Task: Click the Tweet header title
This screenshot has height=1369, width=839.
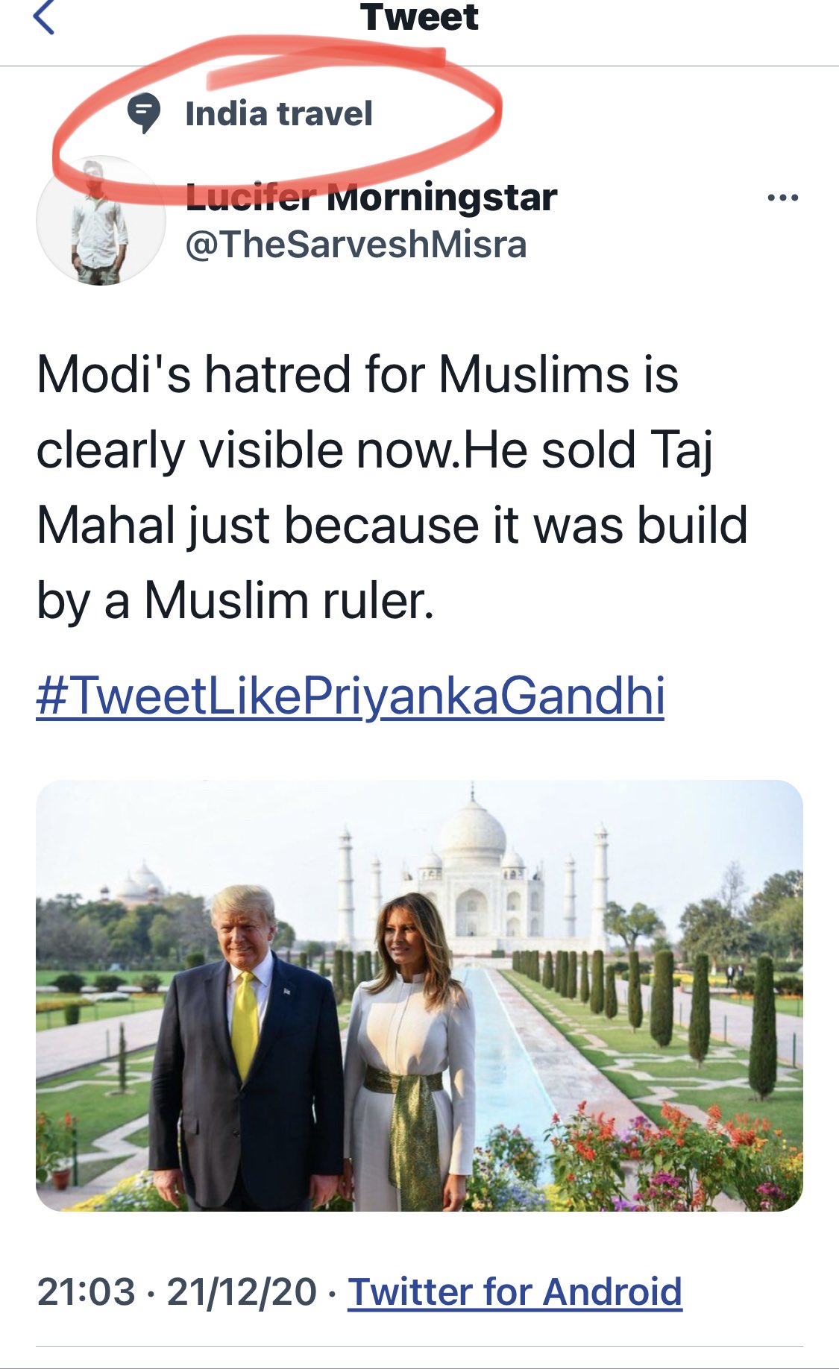Action: coord(419,17)
